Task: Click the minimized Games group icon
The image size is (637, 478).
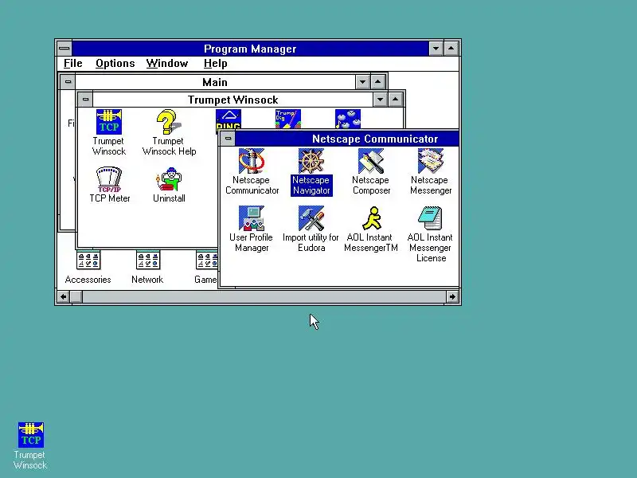Action: point(207,261)
